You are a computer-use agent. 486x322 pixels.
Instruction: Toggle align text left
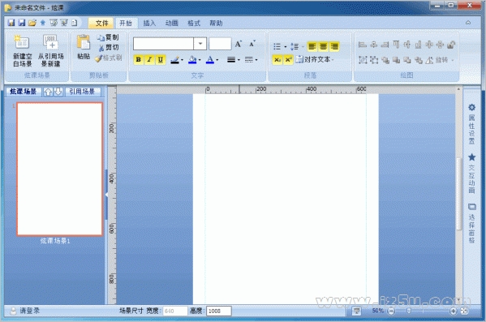point(312,46)
